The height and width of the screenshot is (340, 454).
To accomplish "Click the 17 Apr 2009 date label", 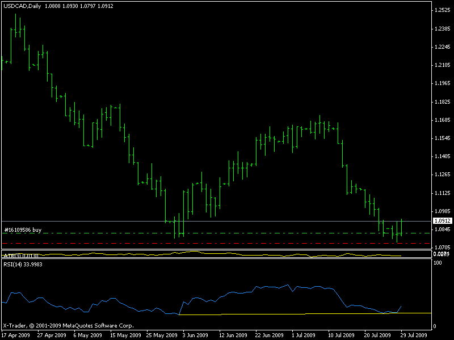I will (15, 335).
